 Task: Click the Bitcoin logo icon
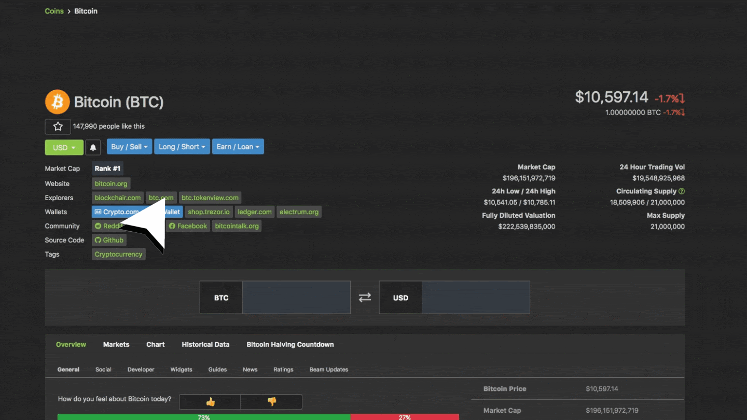(x=57, y=102)
